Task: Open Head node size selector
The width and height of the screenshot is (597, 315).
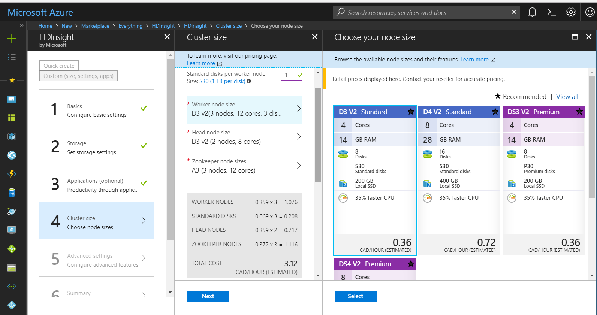Action: point(245,138)
